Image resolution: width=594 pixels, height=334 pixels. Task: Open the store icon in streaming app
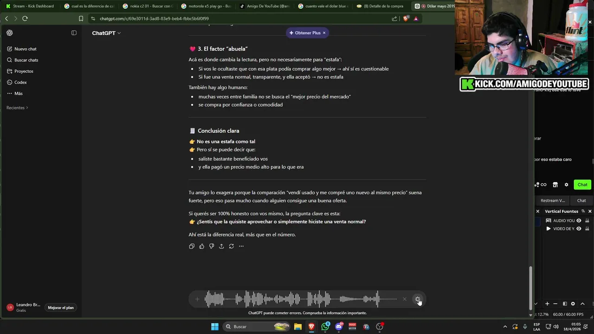pyautogui.click(x=555, y=185)
